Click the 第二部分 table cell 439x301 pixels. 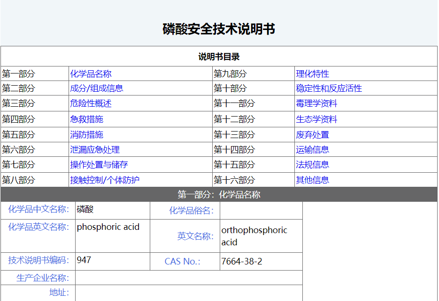[x=35, y=88]
